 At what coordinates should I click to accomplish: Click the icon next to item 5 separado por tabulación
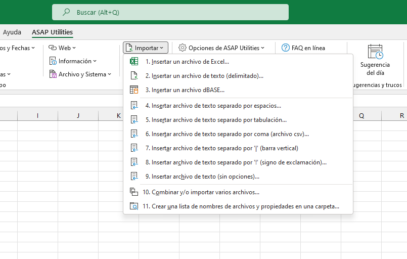134,120
